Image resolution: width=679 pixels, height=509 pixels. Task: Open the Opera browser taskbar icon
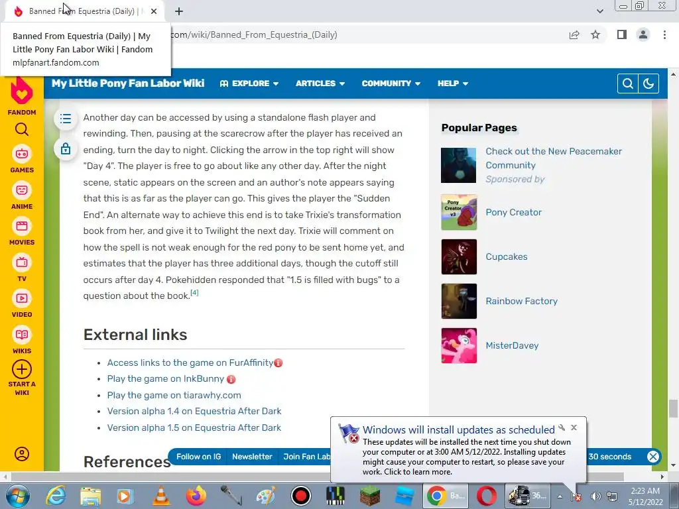pyautogui.click(x=486, y=496)
